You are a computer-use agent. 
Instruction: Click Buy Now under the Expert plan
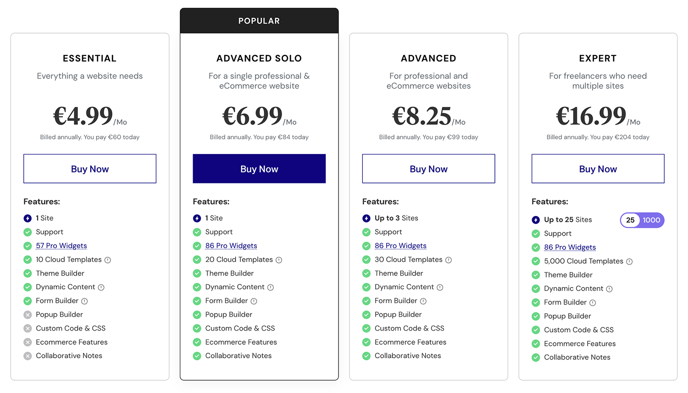[598, 169]
